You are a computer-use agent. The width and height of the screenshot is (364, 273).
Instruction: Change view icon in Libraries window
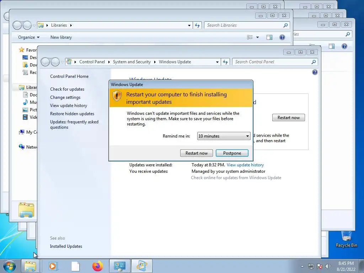coord(250,37)
